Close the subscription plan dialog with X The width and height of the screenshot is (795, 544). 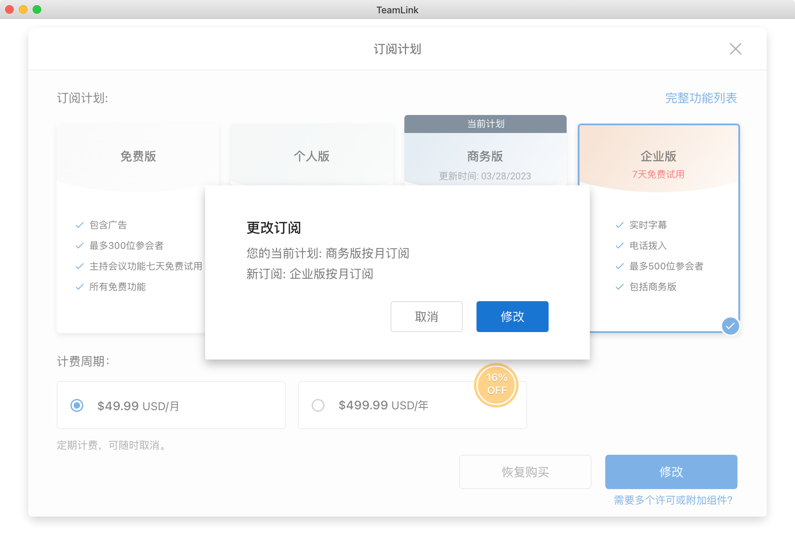click(x=735, y=49)
